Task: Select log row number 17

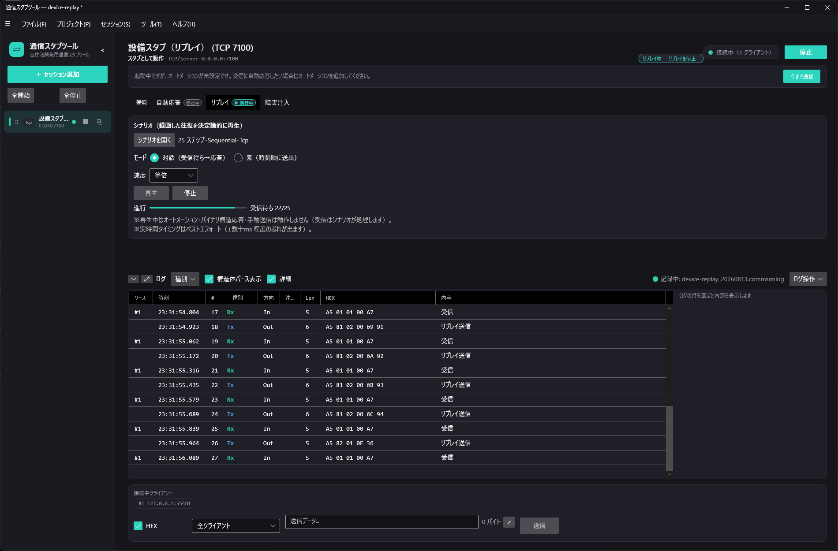Action: (397, 312)
